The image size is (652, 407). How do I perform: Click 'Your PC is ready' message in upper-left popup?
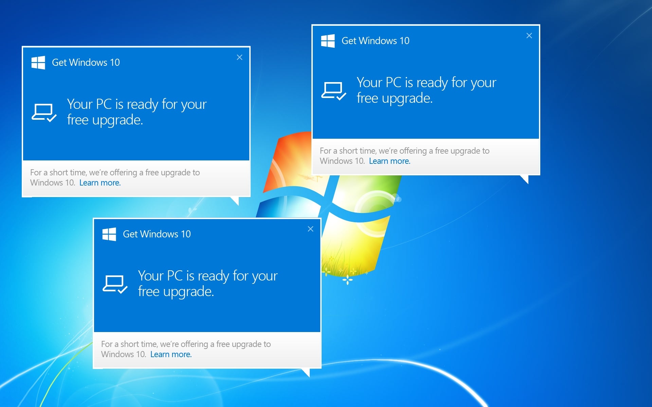point(137,112)
